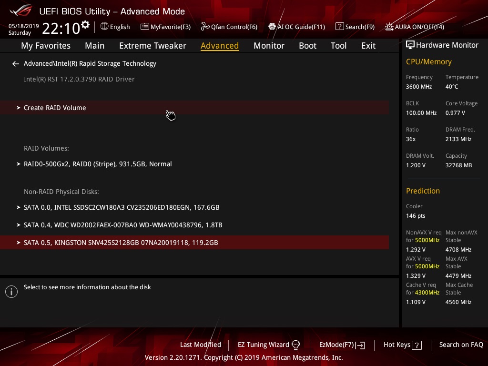Click the Search question mark icon
The height and width of the screenshot is (366, 488).
click(339, 27)
